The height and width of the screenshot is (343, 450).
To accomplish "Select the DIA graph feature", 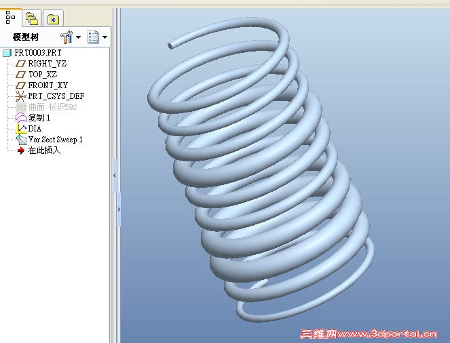I will coord(35,129).
